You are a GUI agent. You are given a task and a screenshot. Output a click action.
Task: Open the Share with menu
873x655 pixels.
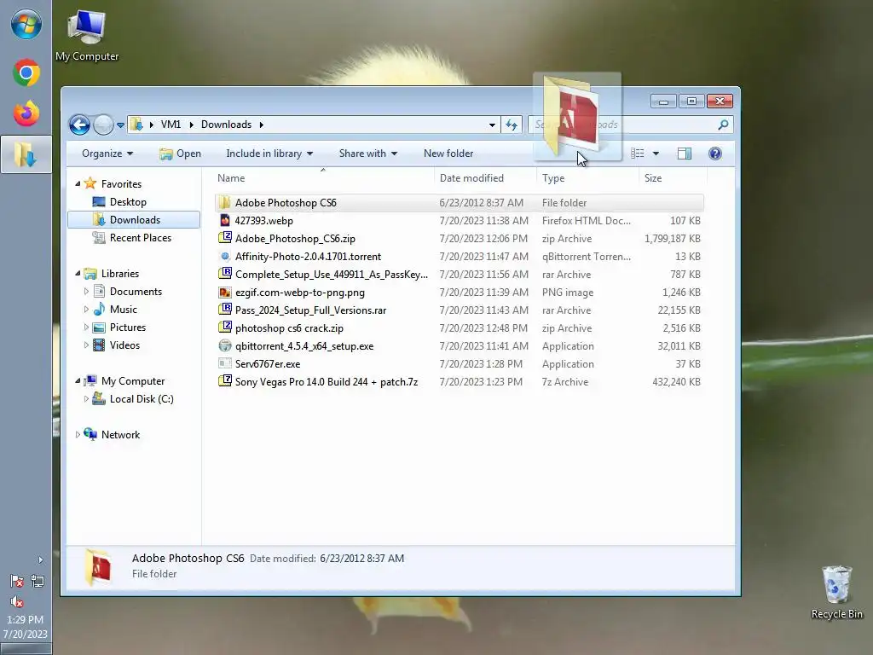pos(368,154)
